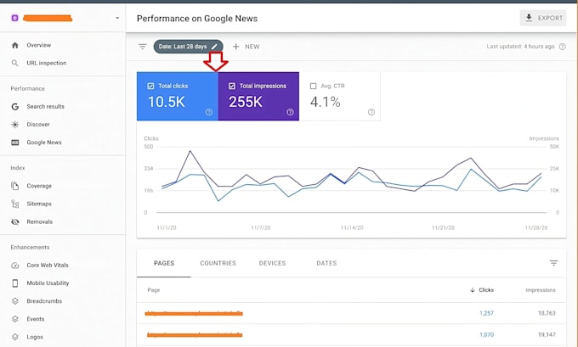Click the Core Web Vitals gauge icon
This screenshot has height=347, width=578.
point(14,266)
